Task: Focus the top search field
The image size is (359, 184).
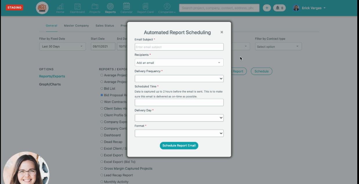Action: coord(219,8)
